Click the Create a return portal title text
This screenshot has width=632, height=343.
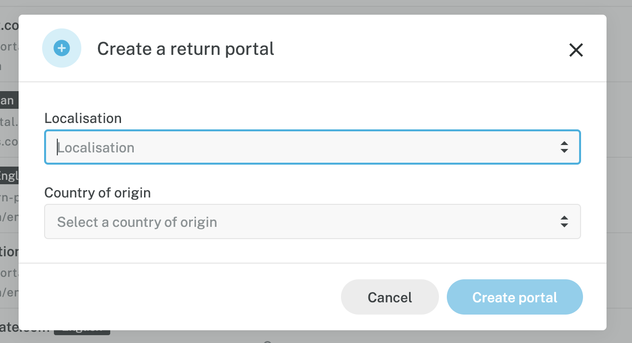point(186,49)
